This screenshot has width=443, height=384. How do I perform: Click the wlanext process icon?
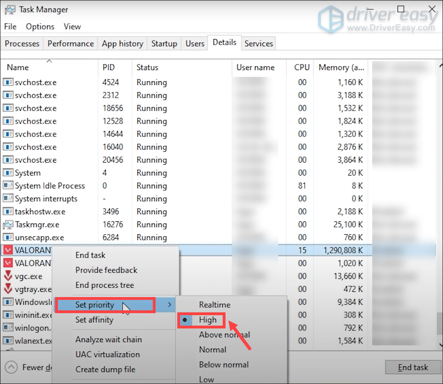click(8, 341)
